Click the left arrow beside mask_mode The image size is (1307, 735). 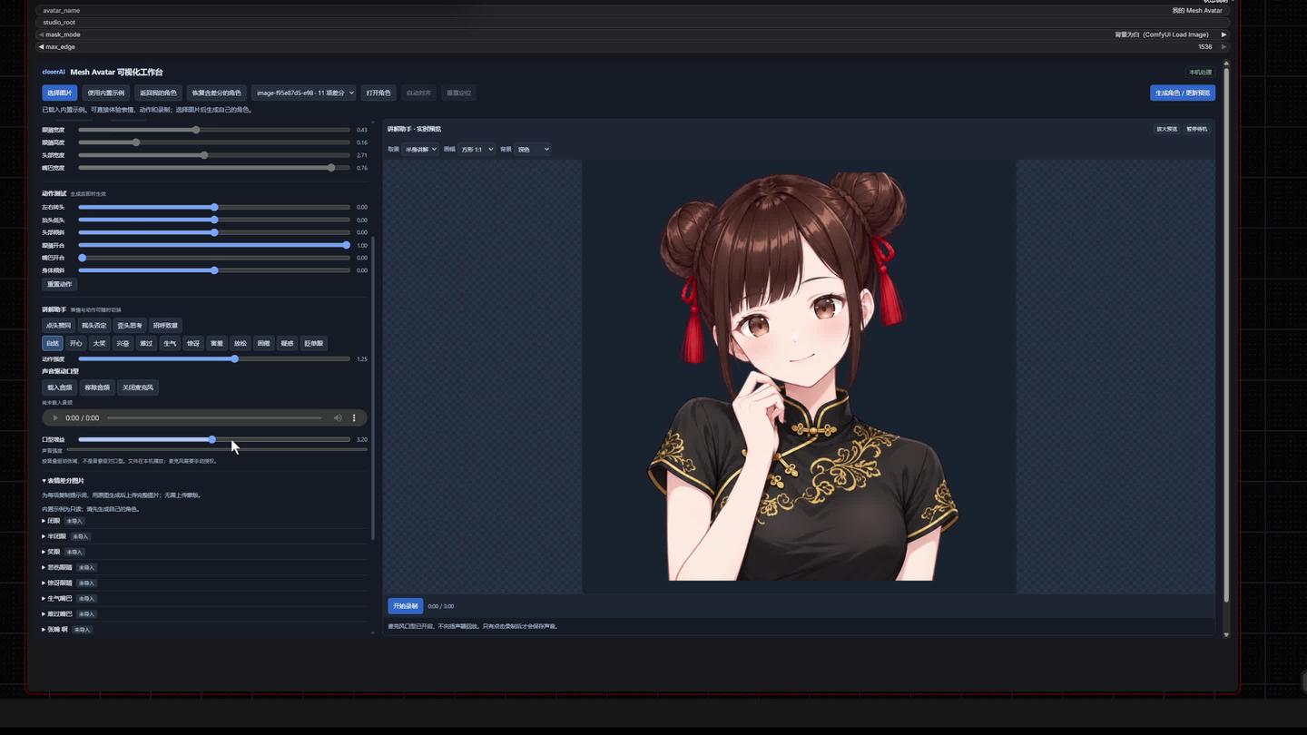click(x=41, y=34)
